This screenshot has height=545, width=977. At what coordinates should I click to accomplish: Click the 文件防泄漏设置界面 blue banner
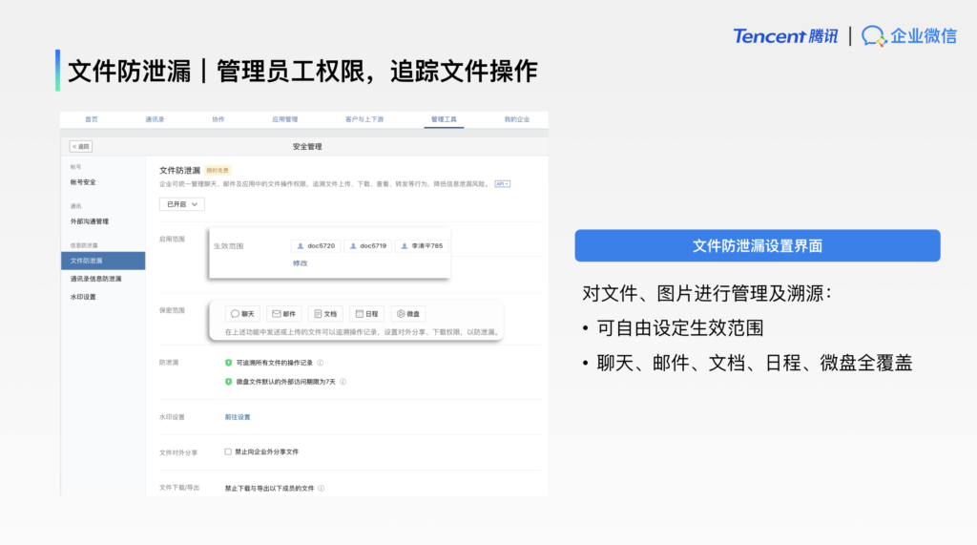[757, 245]
